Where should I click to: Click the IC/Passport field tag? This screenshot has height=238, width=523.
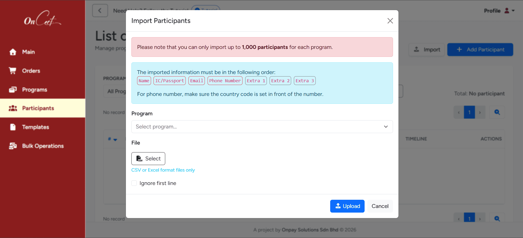point(170,81)
